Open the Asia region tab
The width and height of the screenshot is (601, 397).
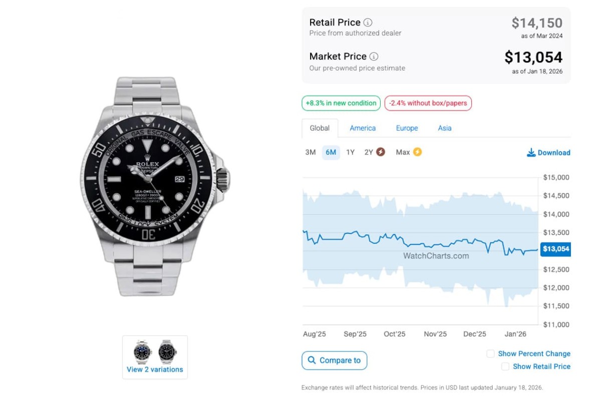click(445, 128)
